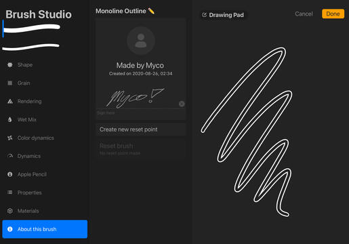Image resolution: width=349 pixels, height=244 pixels.
Task: Open the Dynamics gauge icon
Action: click(x=10, y=156)
